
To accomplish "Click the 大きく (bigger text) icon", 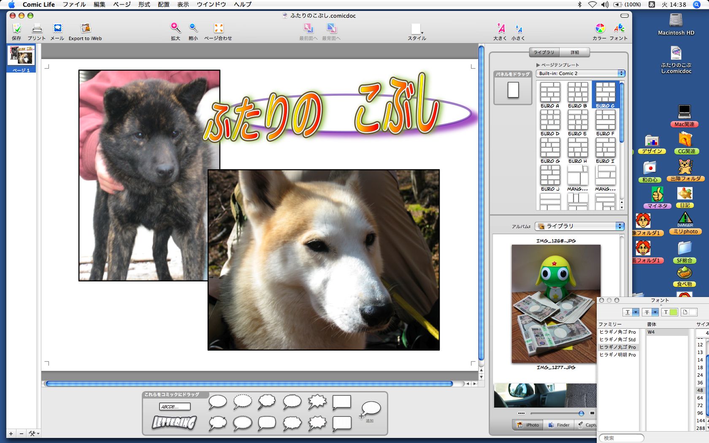I will (x=501, y=28).
